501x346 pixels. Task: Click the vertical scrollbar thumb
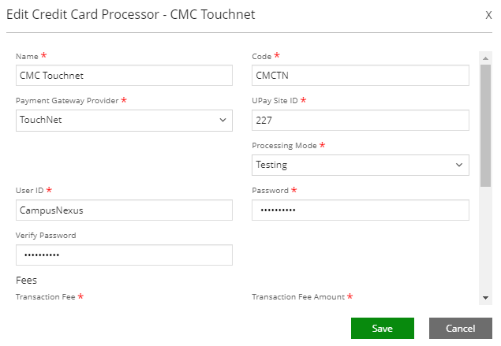click(486, 126)
